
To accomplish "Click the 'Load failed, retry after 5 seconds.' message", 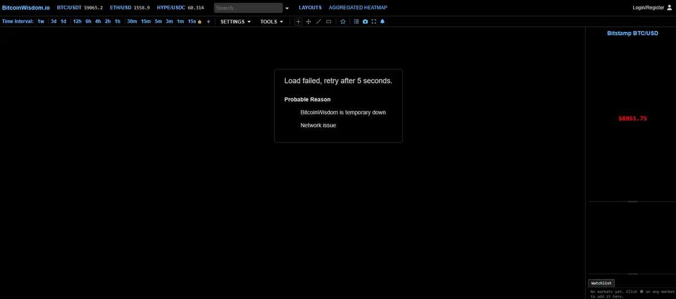I will (x=338, y=81).
